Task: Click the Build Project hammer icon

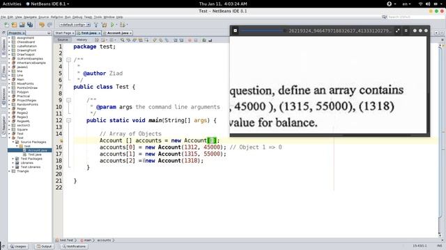Action: (x=96, y=25)
